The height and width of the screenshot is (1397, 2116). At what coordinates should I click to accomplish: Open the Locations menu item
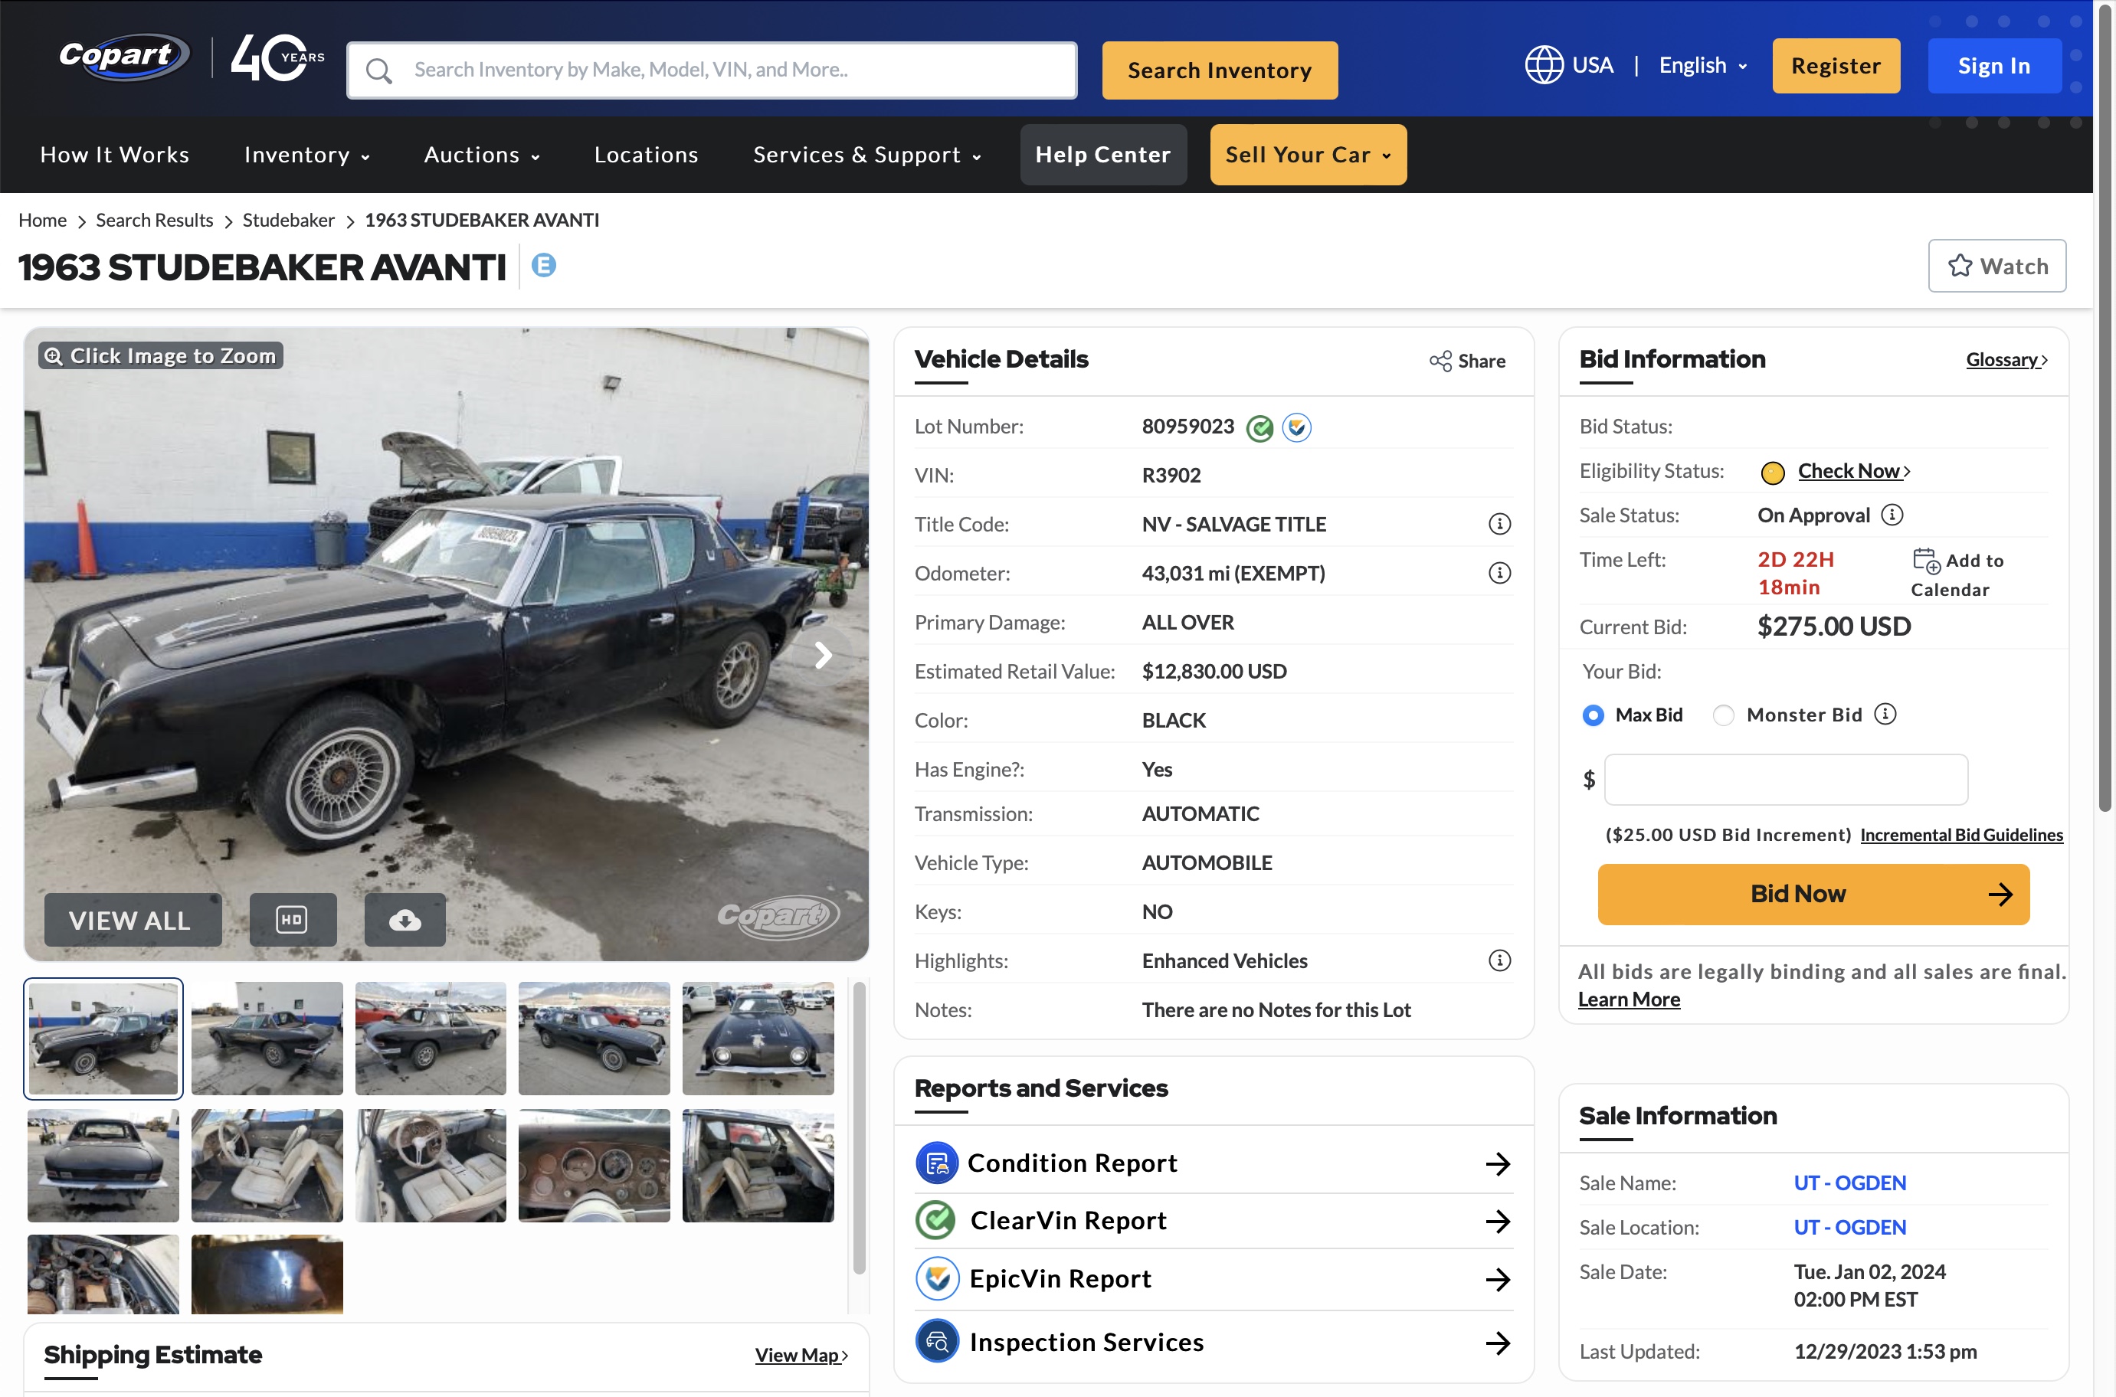pos(646,154)
